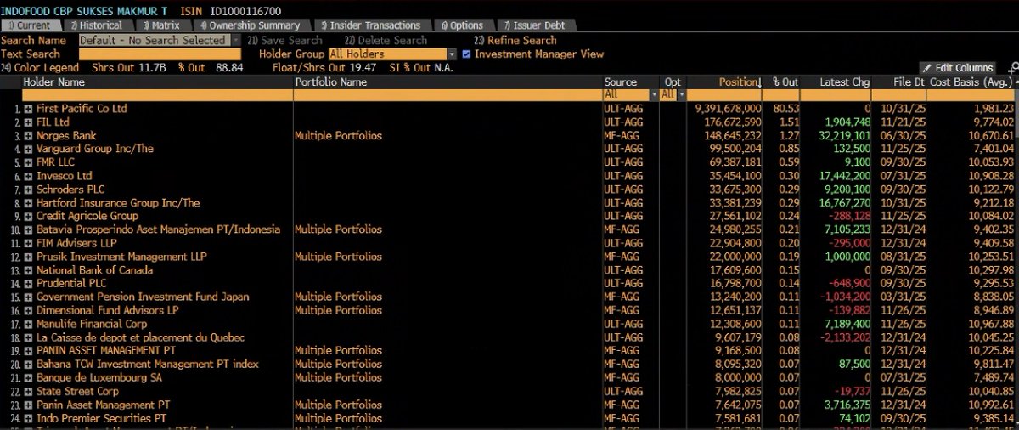Expand the Manulife Financial Corp row

[28, 324]
